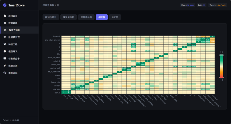Click the Cols 39 badge

pos(201,5)
